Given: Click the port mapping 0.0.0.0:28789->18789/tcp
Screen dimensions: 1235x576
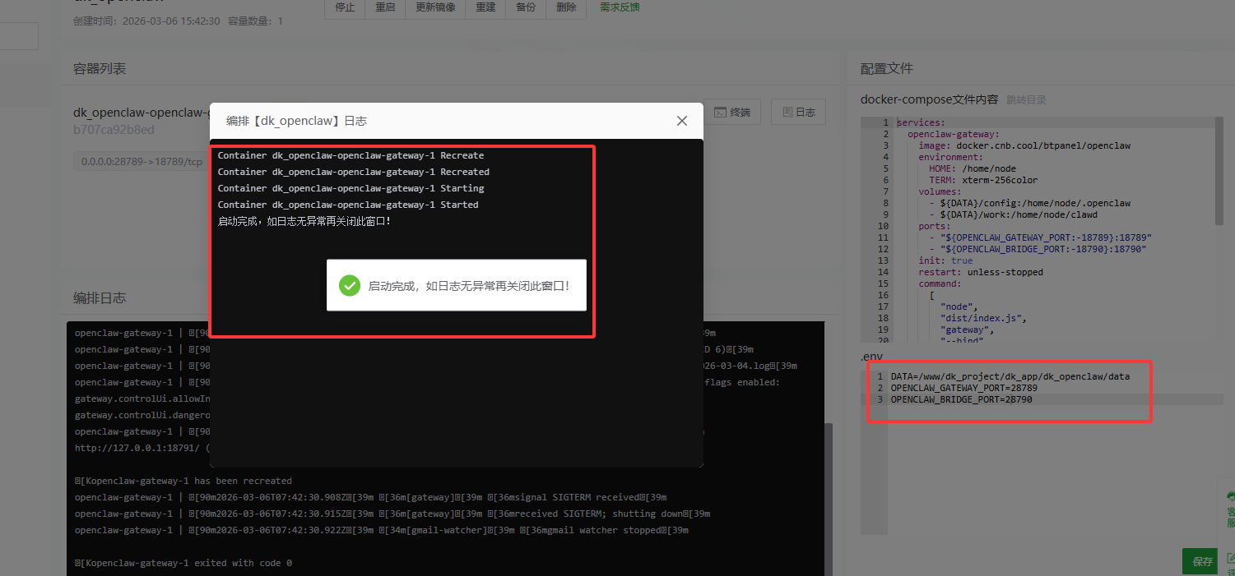Looking at the screenshot, I should pos(142,161).
